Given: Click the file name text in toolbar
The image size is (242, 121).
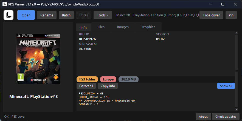Looking at the screenshot, I should [x=157, y=15].
